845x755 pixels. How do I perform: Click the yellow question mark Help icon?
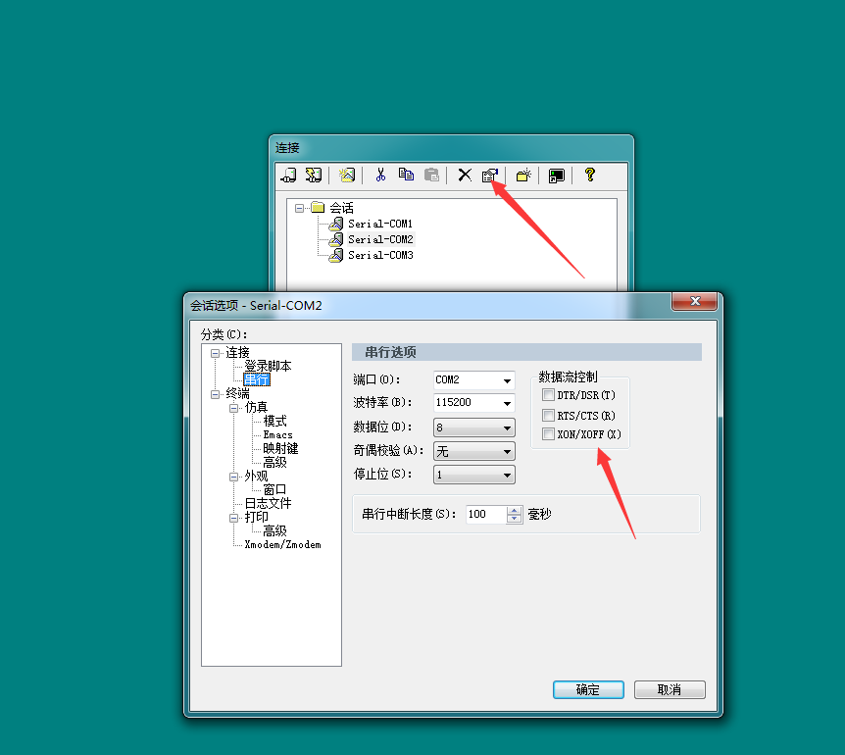pyautogui.click(x=589, y=176)
